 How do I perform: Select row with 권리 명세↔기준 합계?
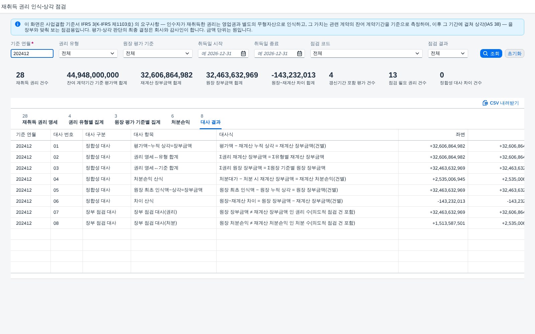click(267, 168)
